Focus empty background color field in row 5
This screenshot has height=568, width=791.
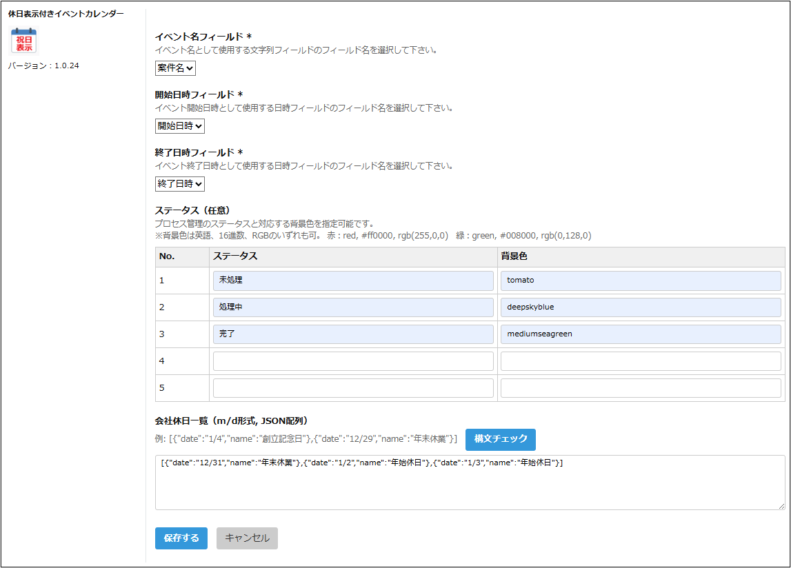[641, 388]
